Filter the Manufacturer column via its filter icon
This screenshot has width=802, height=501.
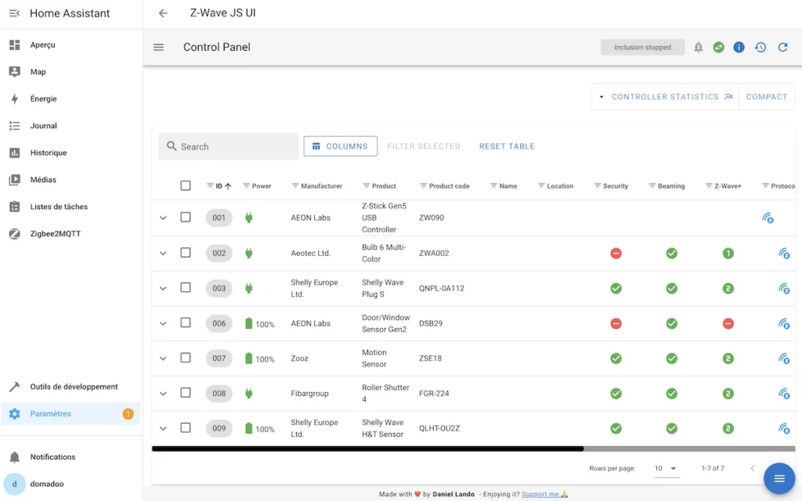295,186
